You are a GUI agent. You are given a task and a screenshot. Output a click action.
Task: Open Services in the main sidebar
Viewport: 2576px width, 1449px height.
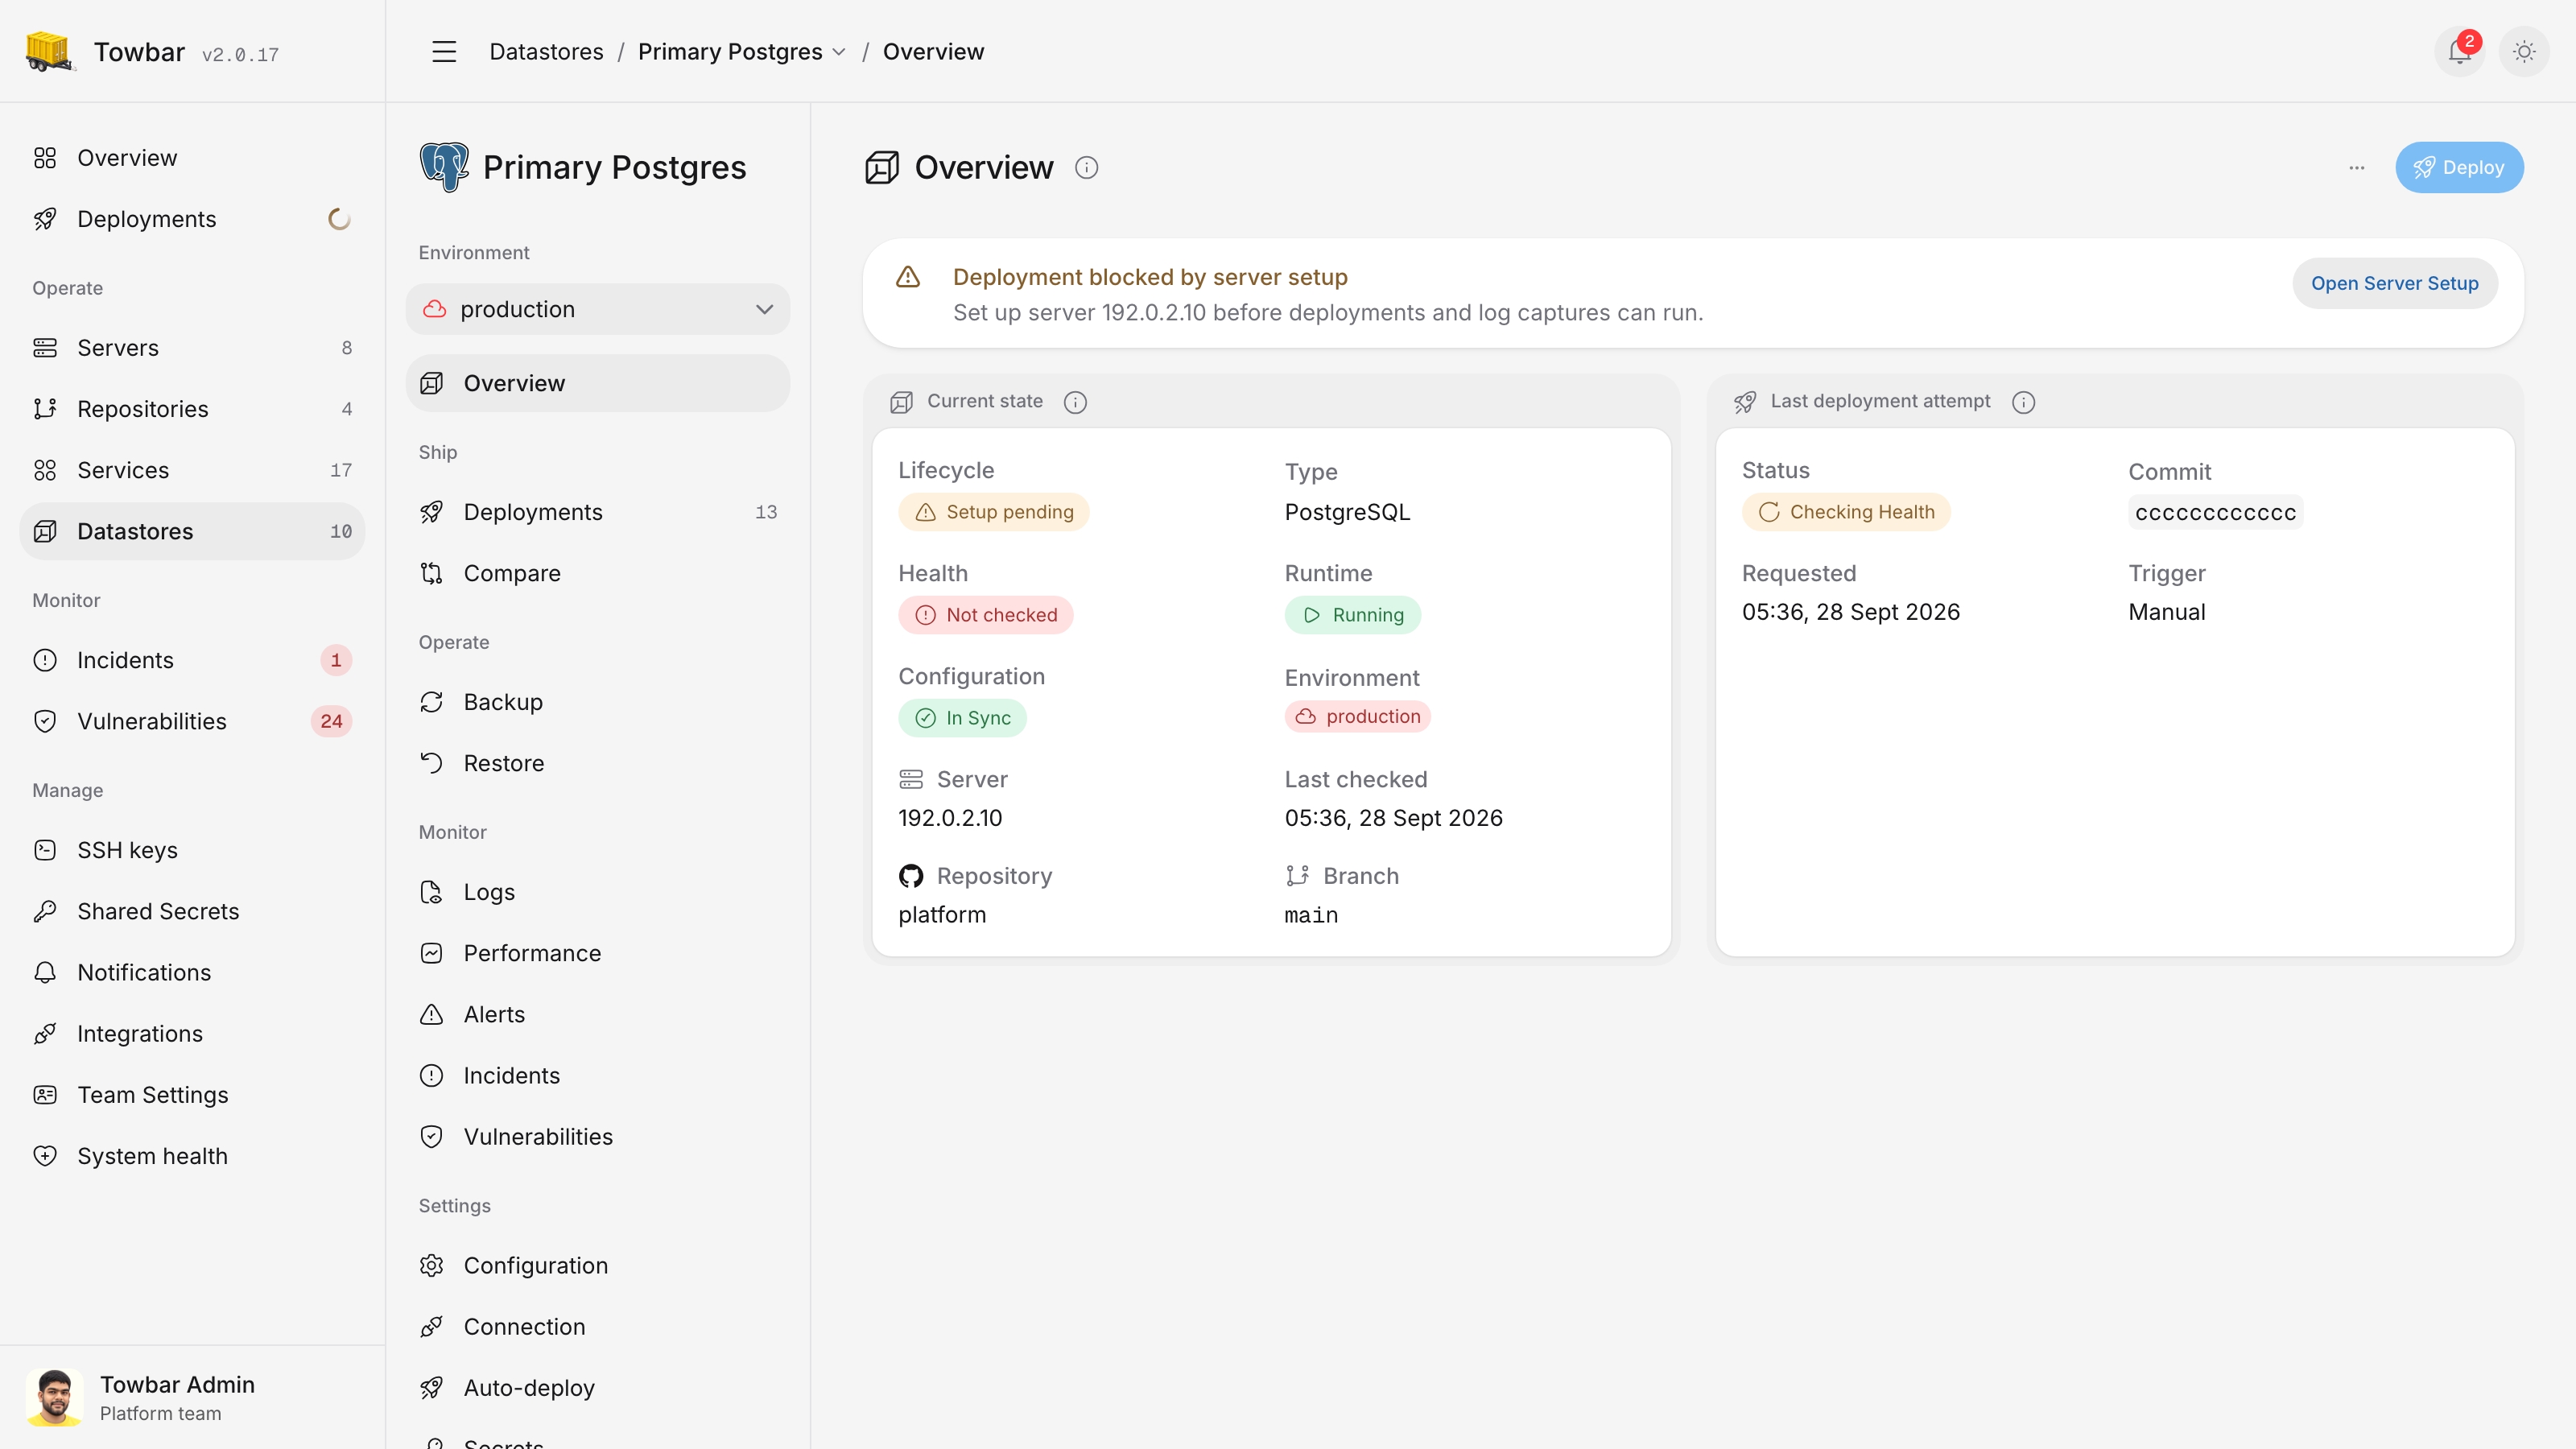click(x=192, y=470)
